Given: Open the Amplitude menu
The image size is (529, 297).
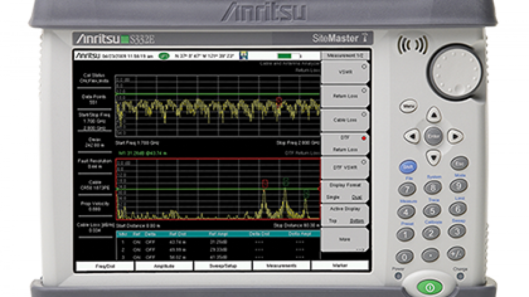Looking at the screenshot, I should 164,266.
